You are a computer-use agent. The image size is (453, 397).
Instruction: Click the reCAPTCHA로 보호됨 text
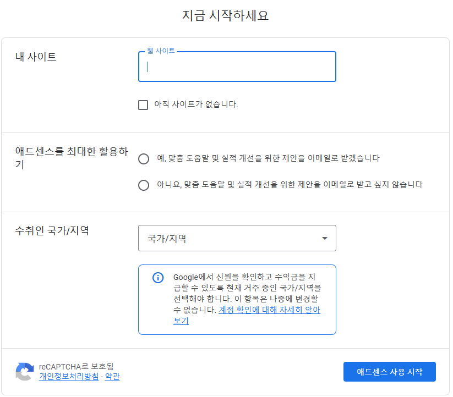click(77, 366)
